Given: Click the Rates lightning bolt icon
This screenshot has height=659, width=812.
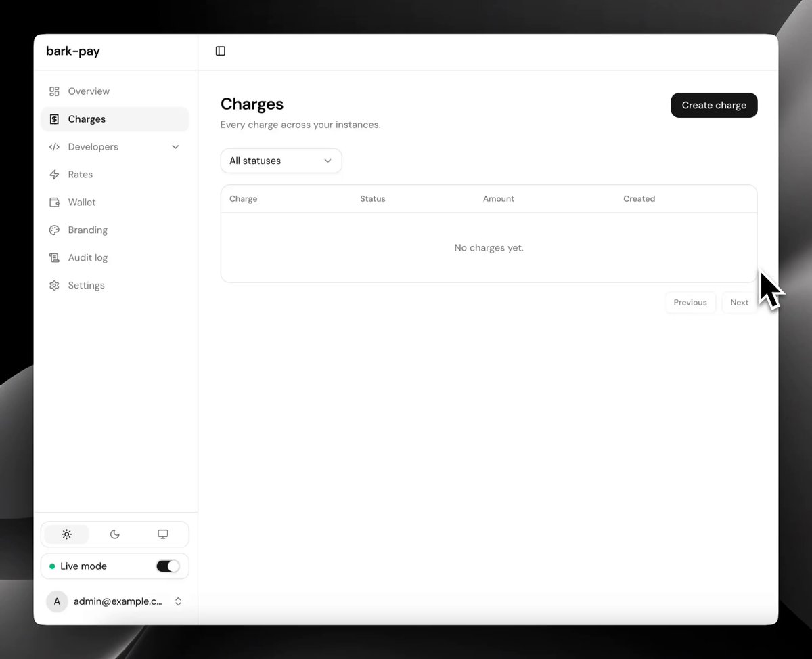Looking at the screenshot, I should pyautogui.click(x=54, y=175).
